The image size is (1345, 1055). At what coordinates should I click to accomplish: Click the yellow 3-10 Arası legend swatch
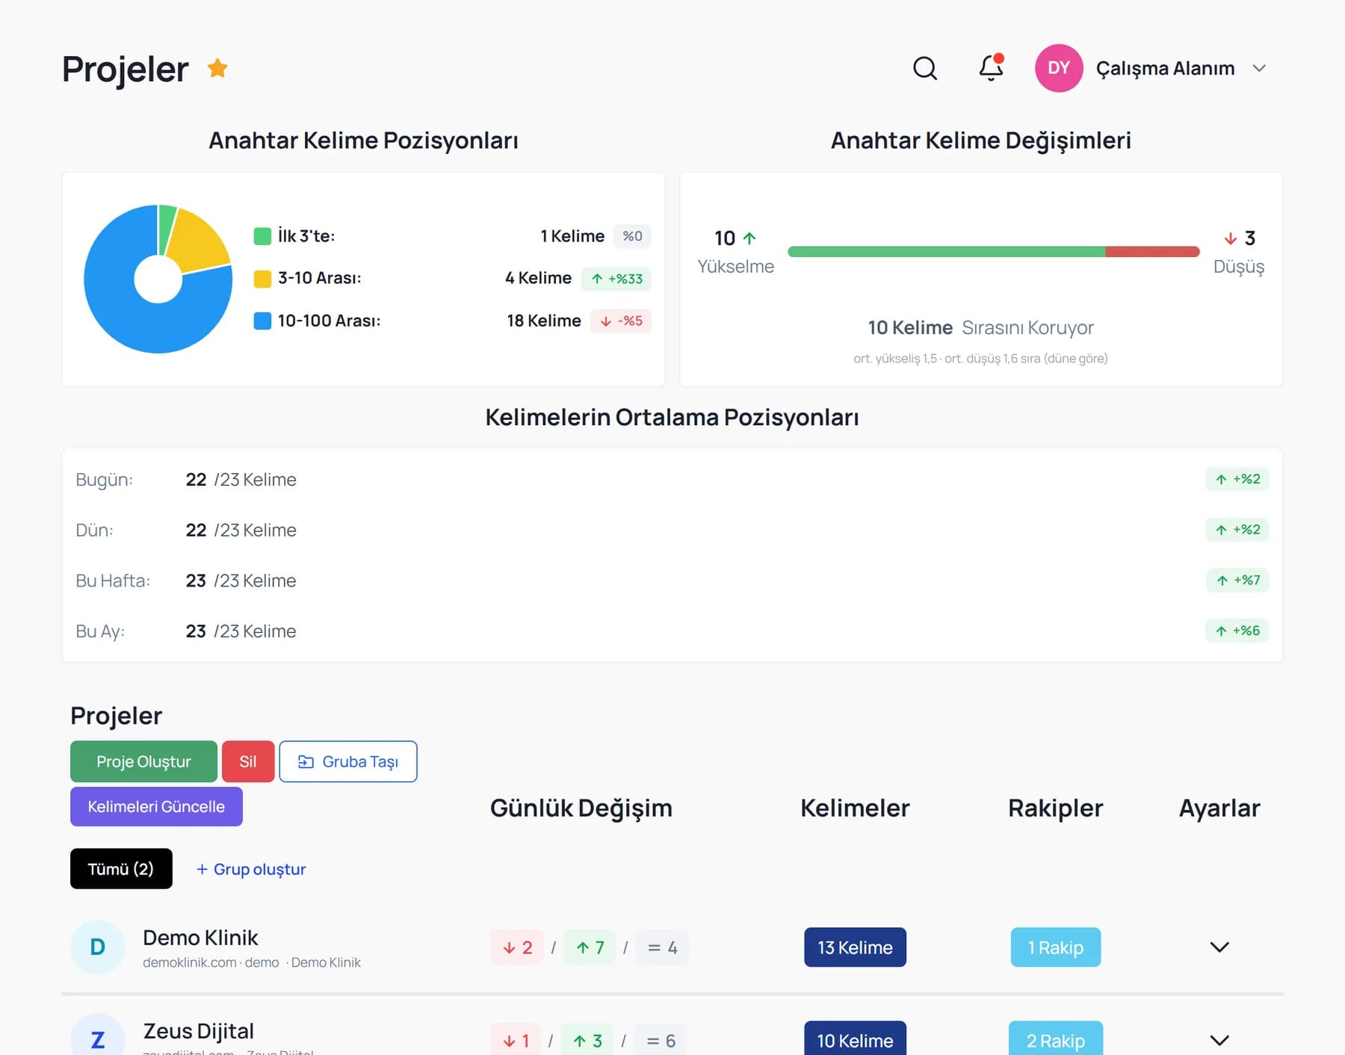click(262, 279)
